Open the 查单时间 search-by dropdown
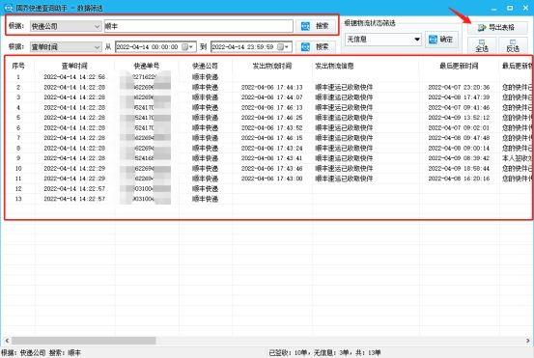Viewport: 534px width, 358px height. click(66, 47)
